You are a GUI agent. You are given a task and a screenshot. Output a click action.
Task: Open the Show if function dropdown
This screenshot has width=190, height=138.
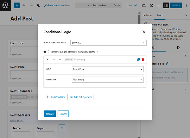coord(108,43)
